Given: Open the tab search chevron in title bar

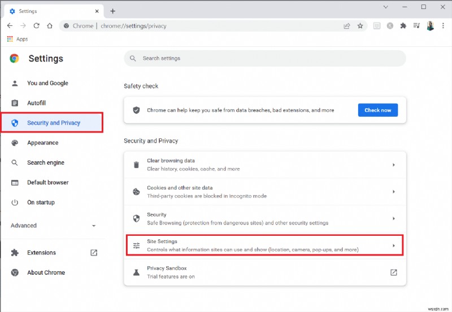Looking at the screenshot, I should point(386,7).
